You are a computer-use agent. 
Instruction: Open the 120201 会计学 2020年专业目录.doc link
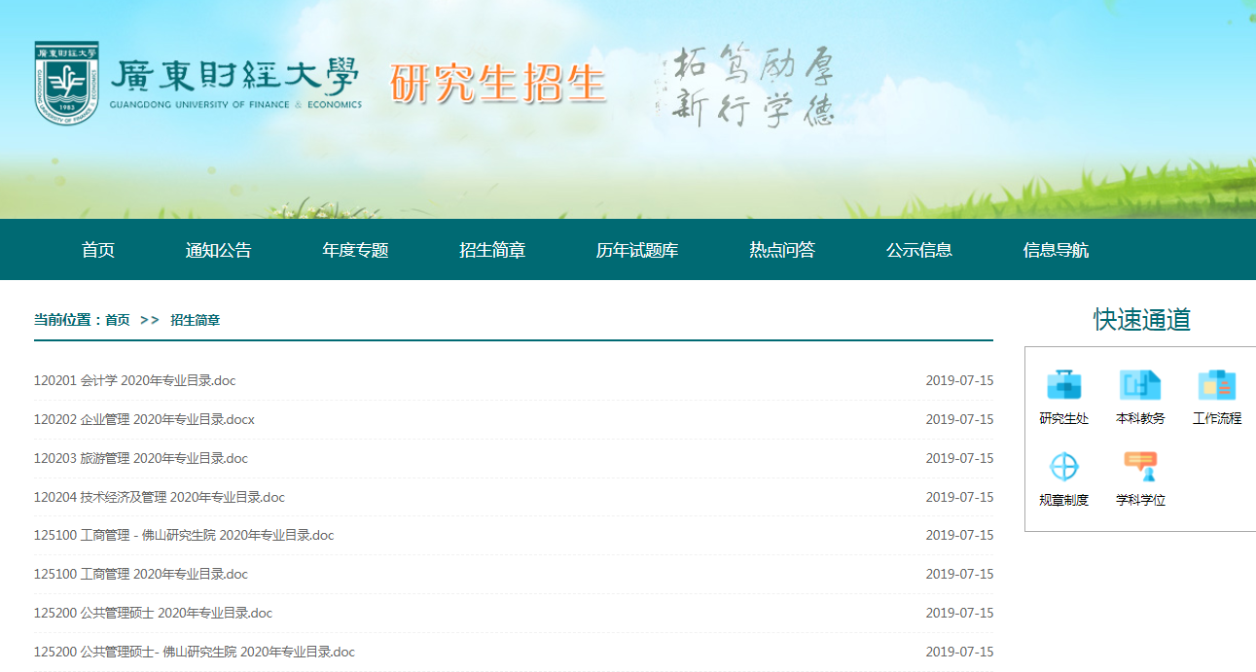134,380
